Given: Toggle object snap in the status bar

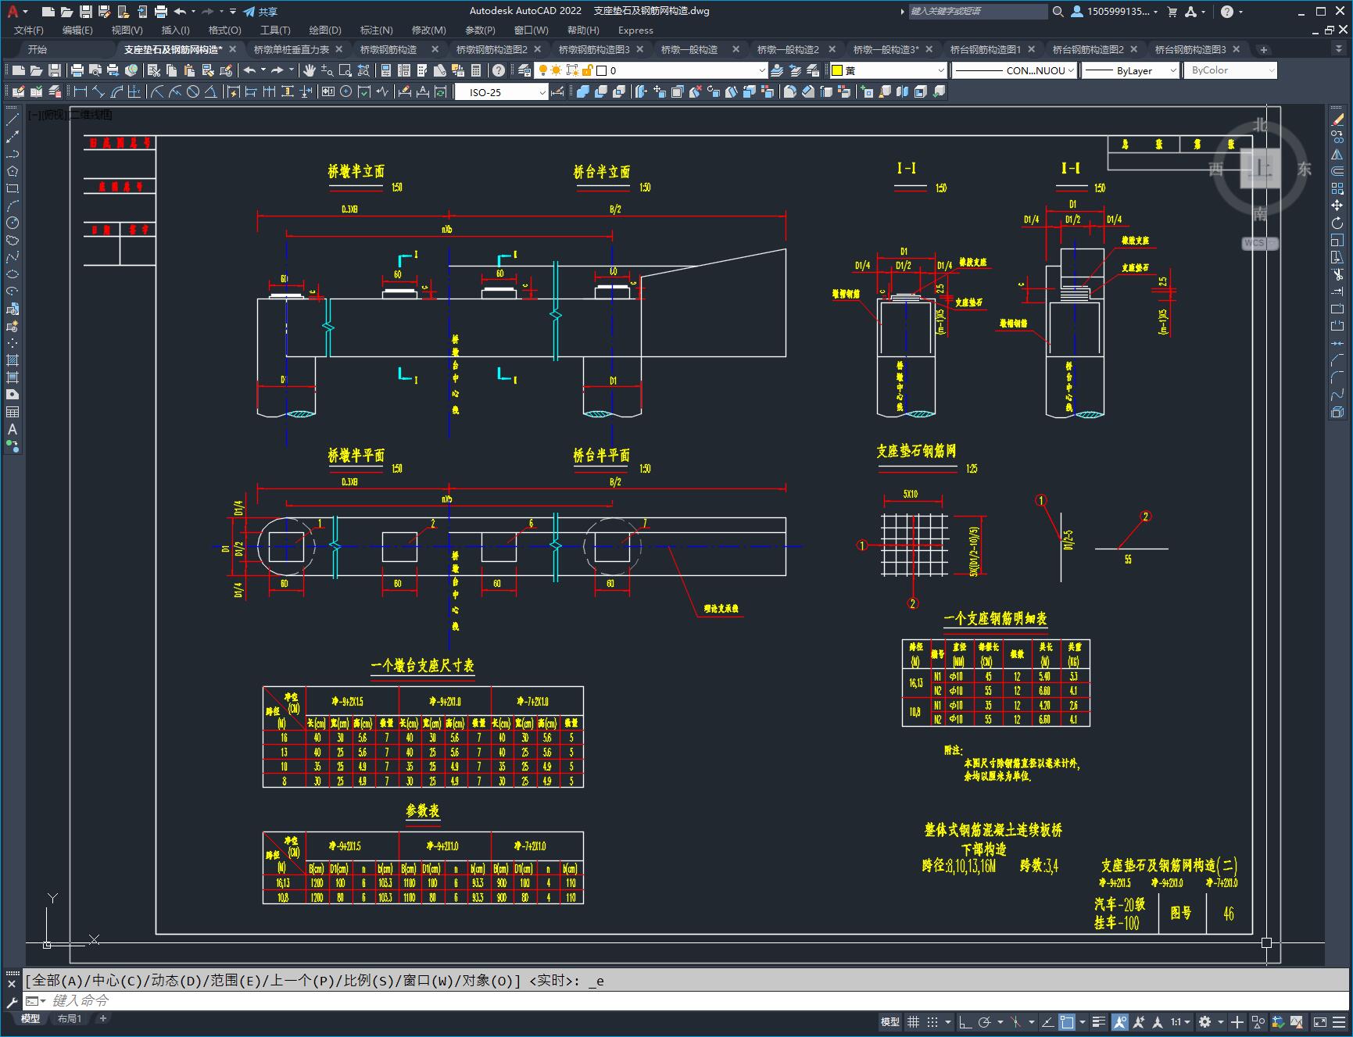Looking at the screenshot, I should (x=1067, y=1021).
